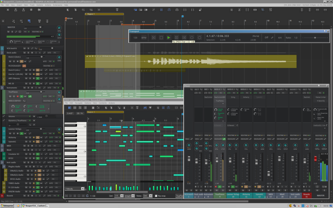This screenshot has width=333, height=208.
Task: Click the add track plus icon
Action: [x=3, y=21]
